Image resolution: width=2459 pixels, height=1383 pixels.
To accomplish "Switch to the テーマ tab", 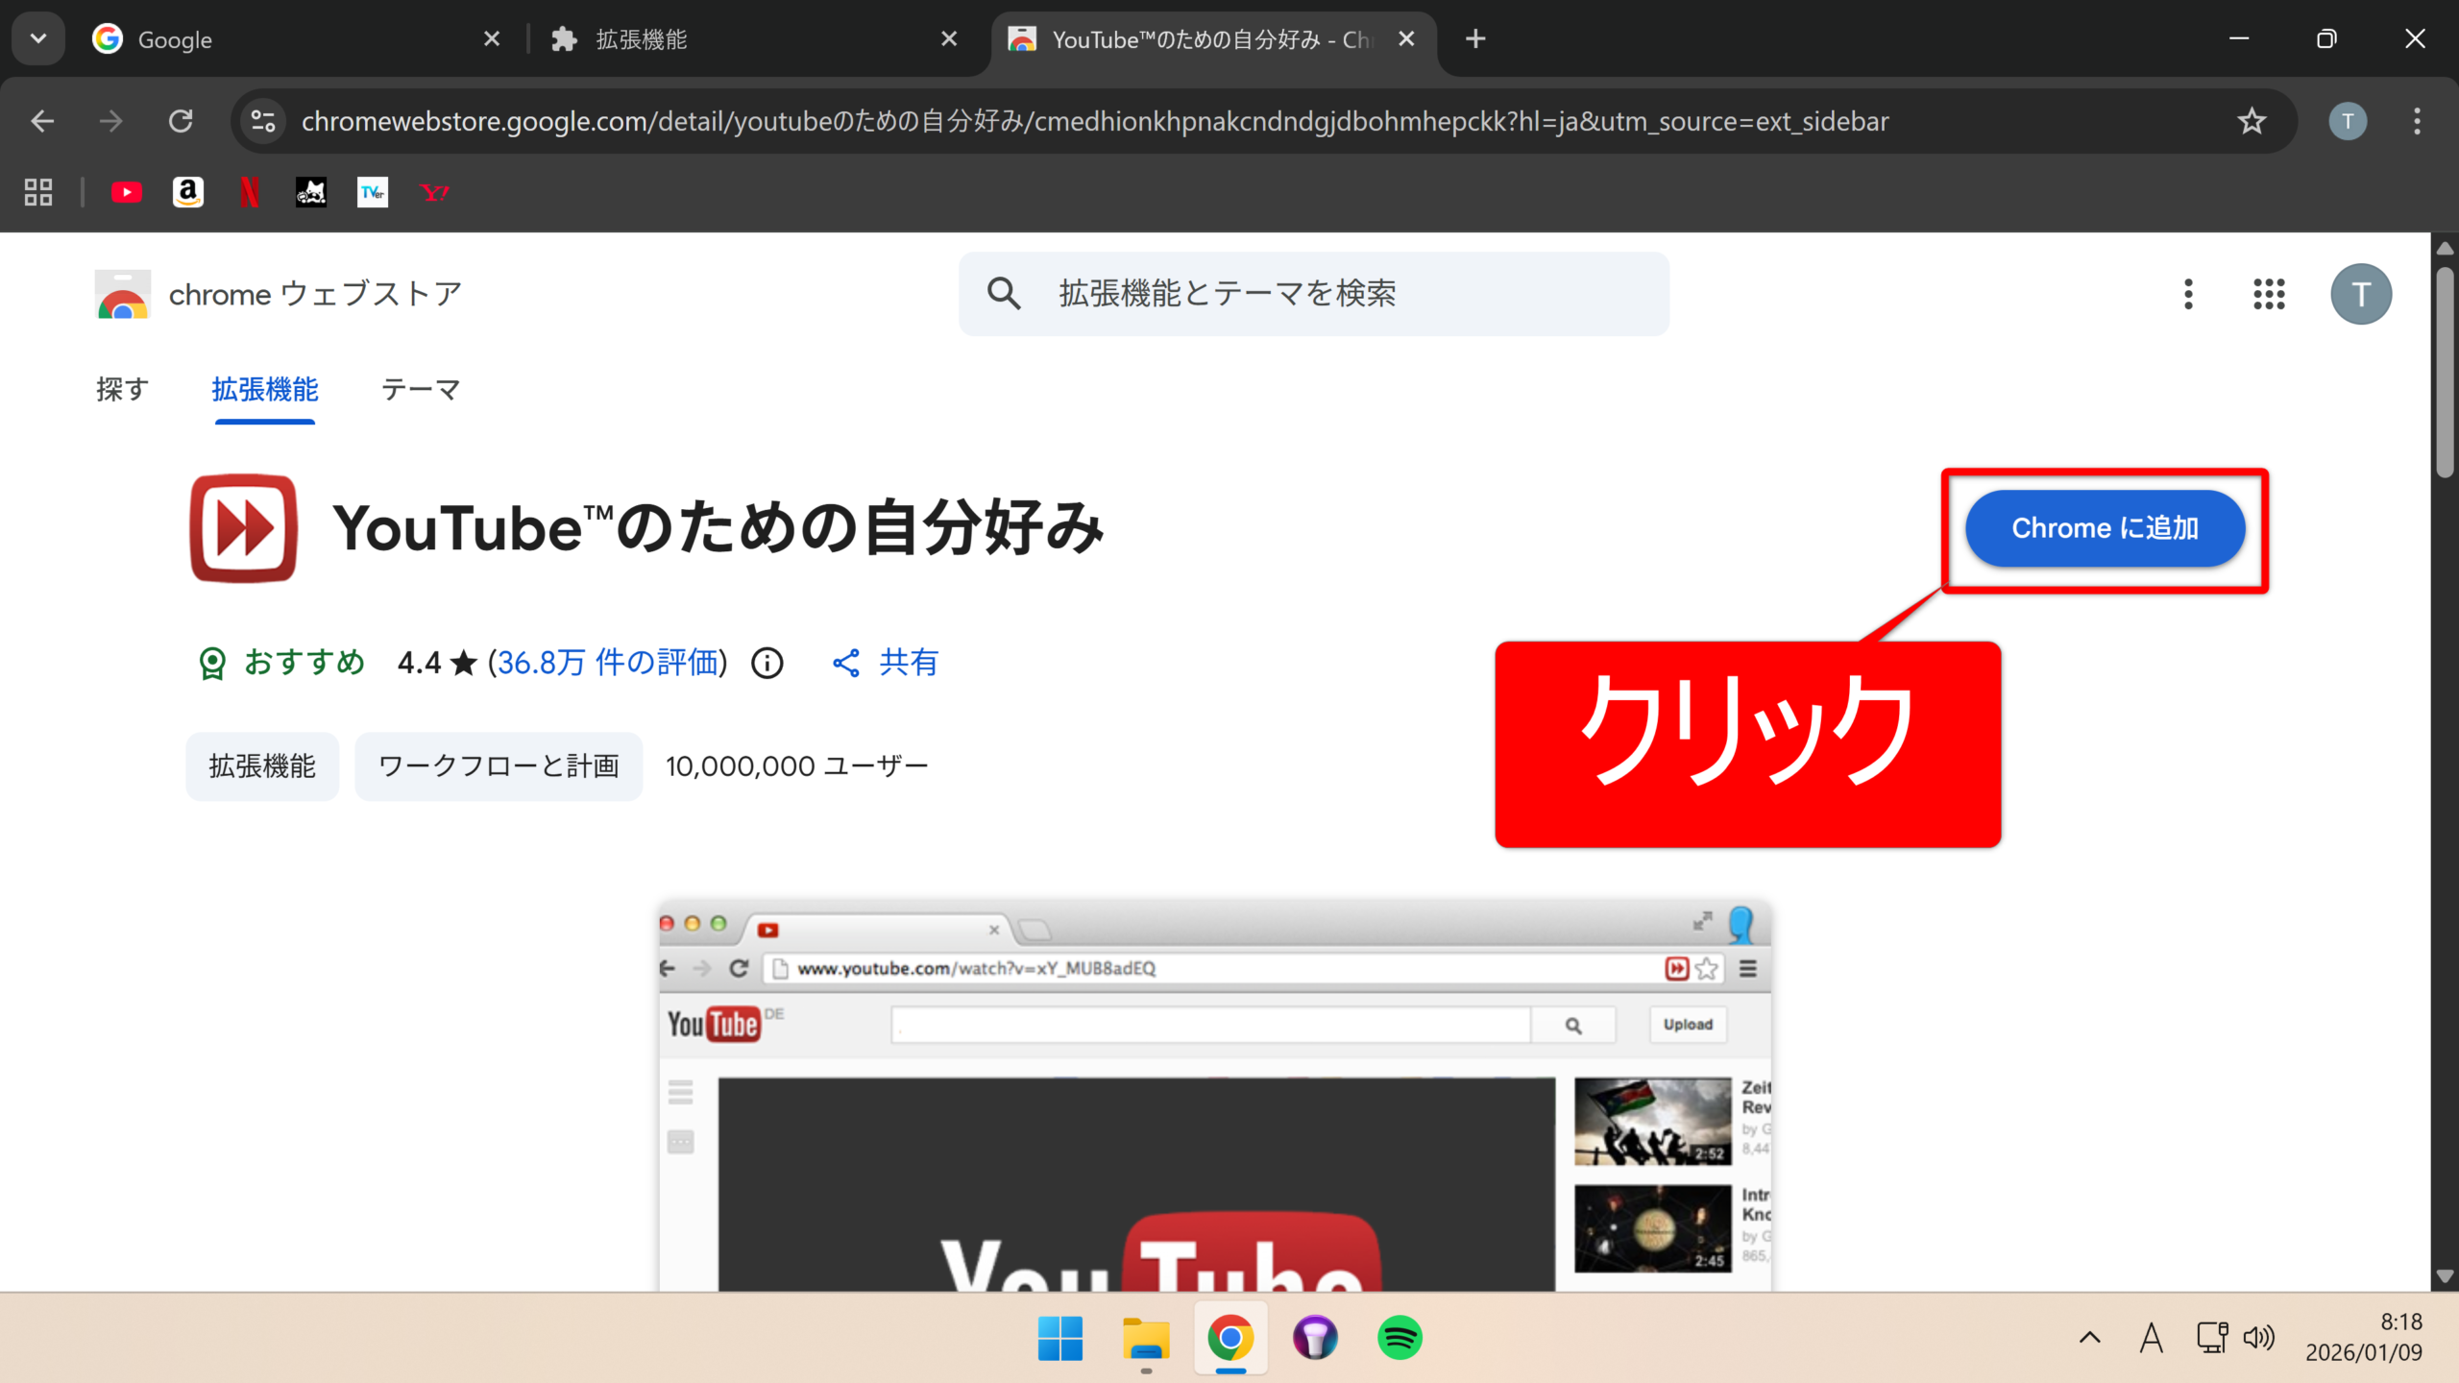I will pyautogui.click(x=421, y=389).
